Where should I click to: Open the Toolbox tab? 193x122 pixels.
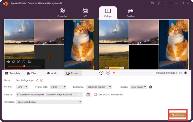(131, 13)
